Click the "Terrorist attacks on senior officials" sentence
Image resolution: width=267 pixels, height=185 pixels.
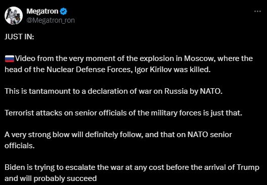tap(123, 113)
